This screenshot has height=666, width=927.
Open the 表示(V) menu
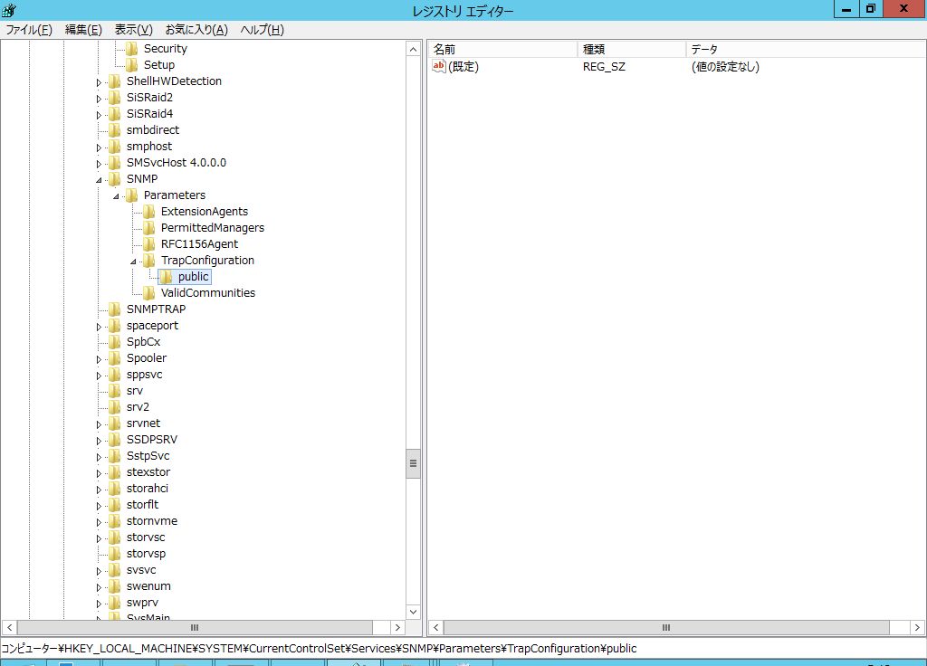[134, 30]
